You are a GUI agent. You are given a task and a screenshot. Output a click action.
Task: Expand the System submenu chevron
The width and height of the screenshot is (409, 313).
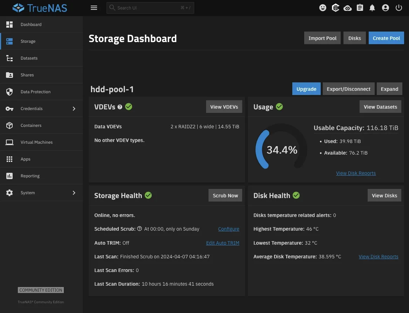tap(74, 193)
